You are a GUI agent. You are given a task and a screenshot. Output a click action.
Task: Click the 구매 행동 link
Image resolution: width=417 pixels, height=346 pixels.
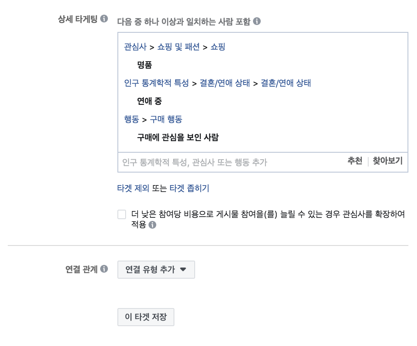[167, 119]
